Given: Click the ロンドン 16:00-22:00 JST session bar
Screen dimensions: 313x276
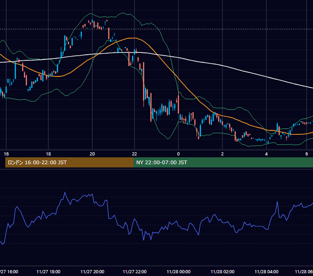Looking at the screenshot, I should coord(69,162).
